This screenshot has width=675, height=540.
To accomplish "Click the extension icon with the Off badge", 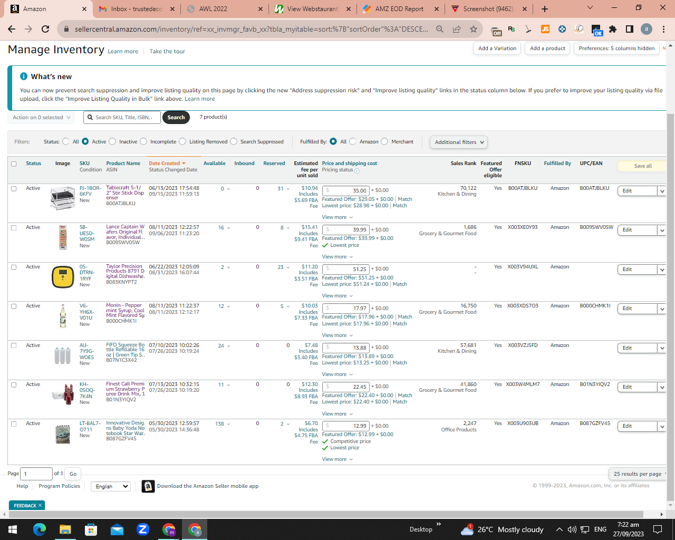I will (x=496, y=30).
